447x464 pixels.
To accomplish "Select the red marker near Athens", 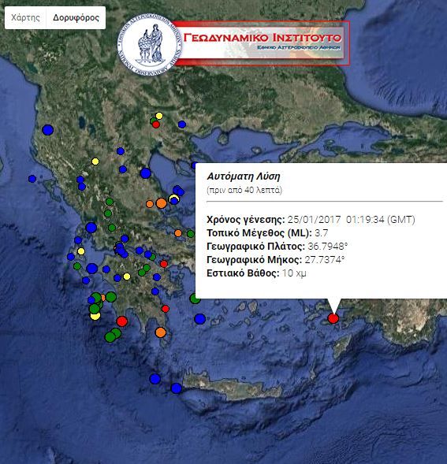I will pyautogui.click(x=164, y=264).
